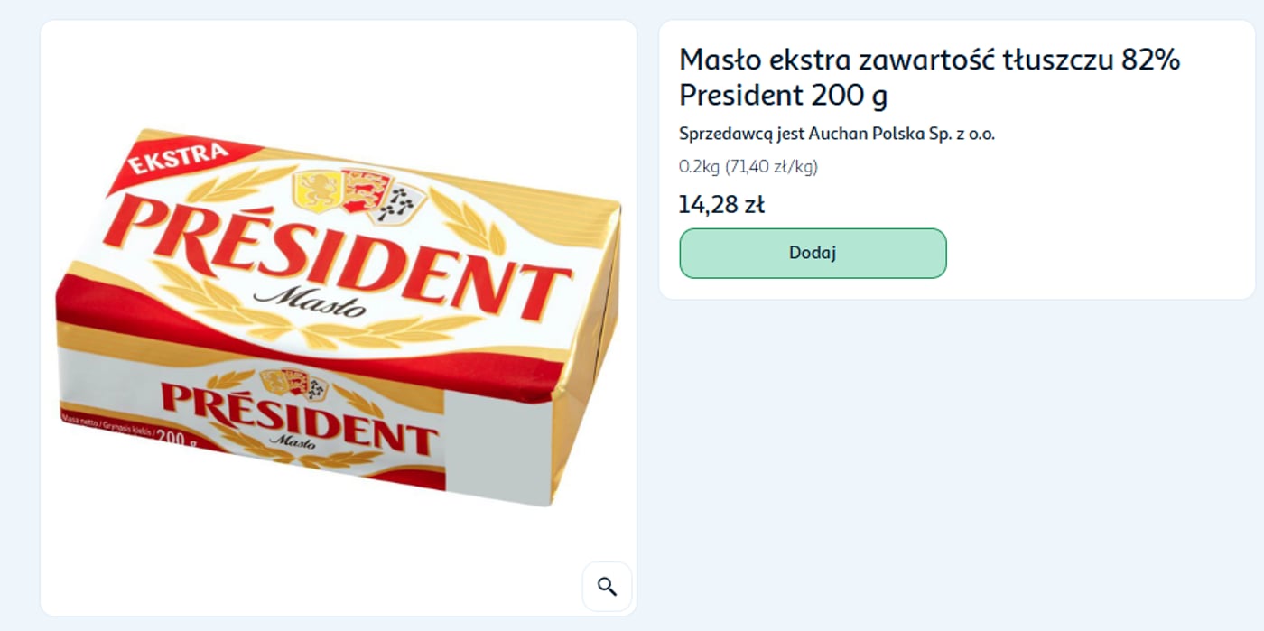The width and height of the screenshot is (1264, 631).
Task: Select the magnifying glass in the image corner
Action: pyautogui.click(x=607, y=586)
